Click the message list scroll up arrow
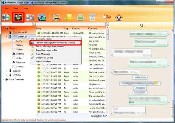175x123 pixels. pos(108,27)
